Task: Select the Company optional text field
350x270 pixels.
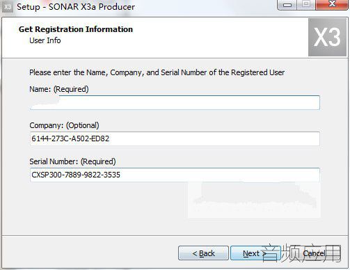Action: [175, 138]
